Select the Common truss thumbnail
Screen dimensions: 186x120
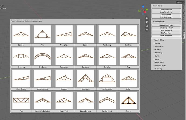point(21,34)
